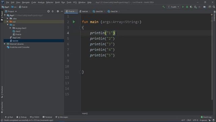Open the File menu
This screenshot has height=122, width=216.
pos(7,2)
